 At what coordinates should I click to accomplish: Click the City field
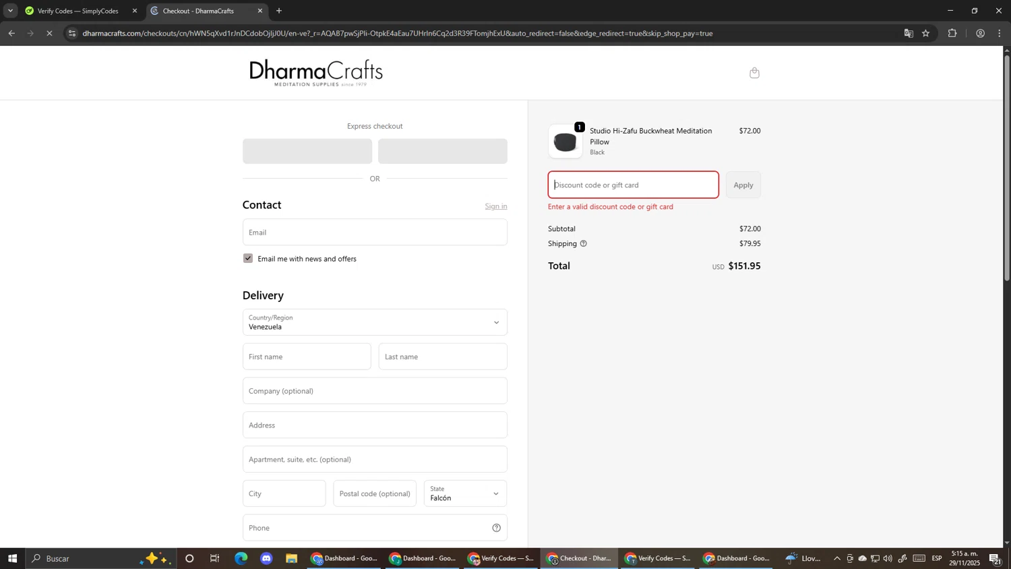click(284, 493)
